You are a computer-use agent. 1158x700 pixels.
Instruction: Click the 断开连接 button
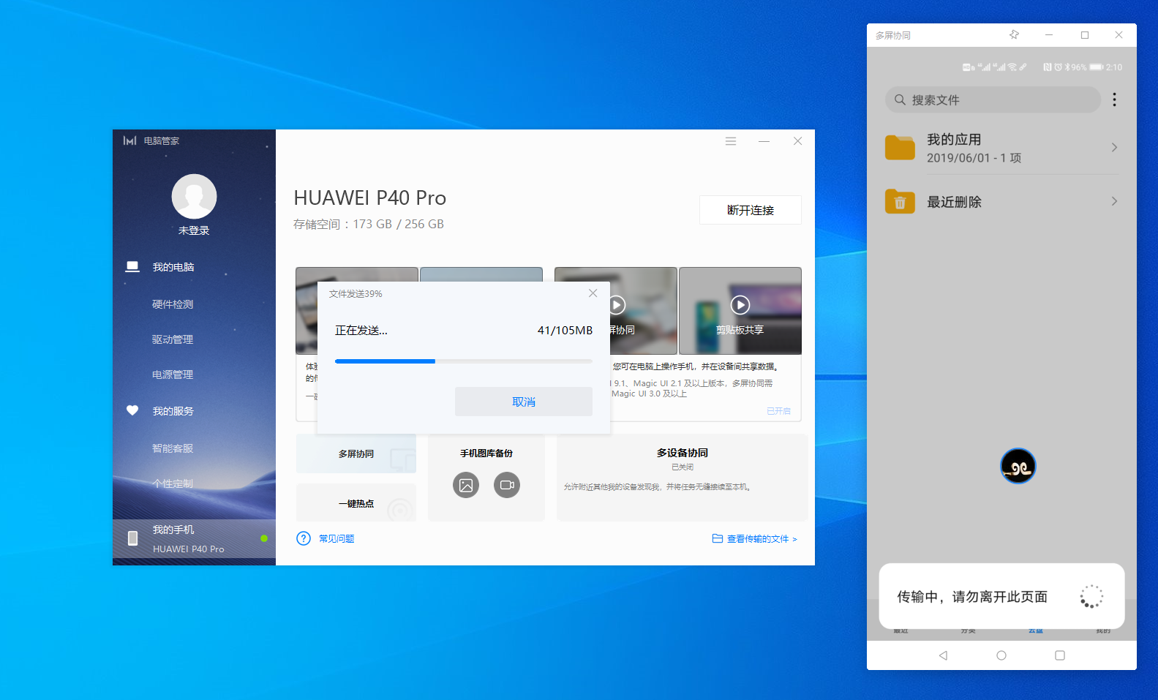click(750, 210)
